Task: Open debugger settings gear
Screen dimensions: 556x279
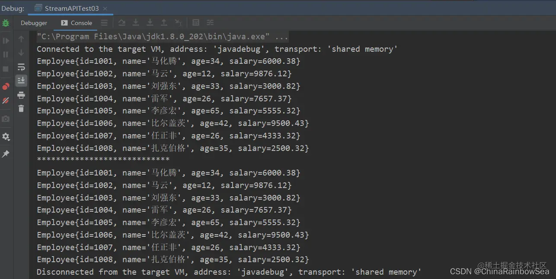Action: click(x=6, y=137)
